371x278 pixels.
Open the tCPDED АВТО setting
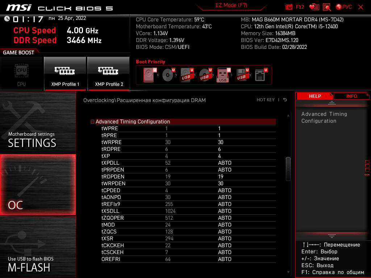225,190
